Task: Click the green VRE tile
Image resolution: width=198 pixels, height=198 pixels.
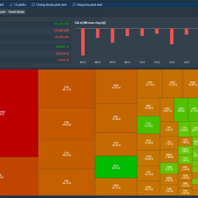Action: (x=193, y=110)
